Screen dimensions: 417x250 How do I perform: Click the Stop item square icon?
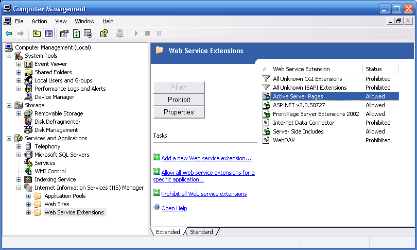tap(147, 34)
